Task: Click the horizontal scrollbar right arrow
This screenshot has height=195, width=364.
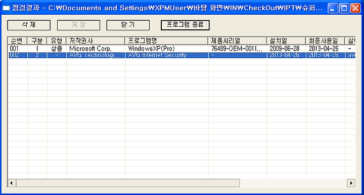Action: 351,183
